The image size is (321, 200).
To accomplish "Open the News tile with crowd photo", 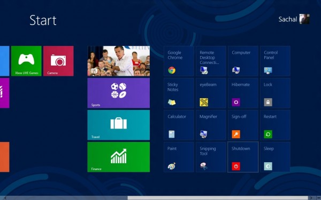I will [119, 61].
